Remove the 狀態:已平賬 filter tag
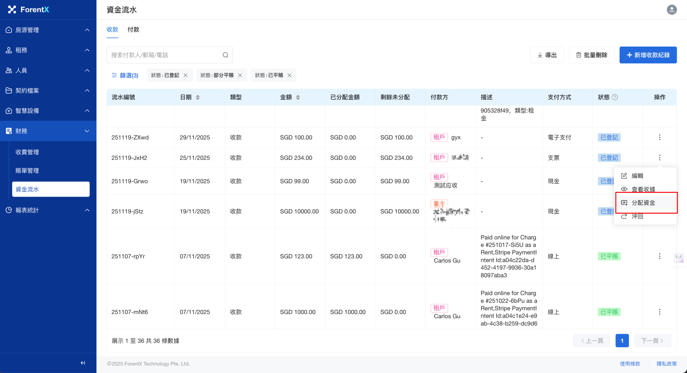 290,76
